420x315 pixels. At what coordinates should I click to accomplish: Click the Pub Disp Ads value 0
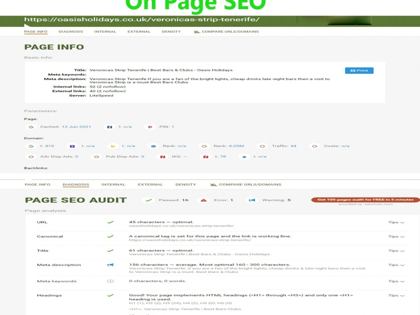(x=143, y=157)
